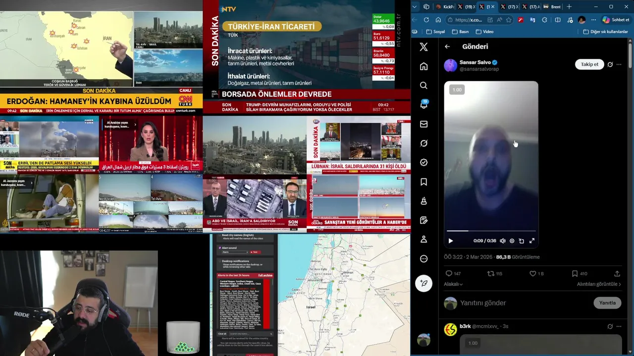The height and width of the screenshot is (356, 634).
Task: Play the post video
Action: pyautogui.click(x=451, y=241)
